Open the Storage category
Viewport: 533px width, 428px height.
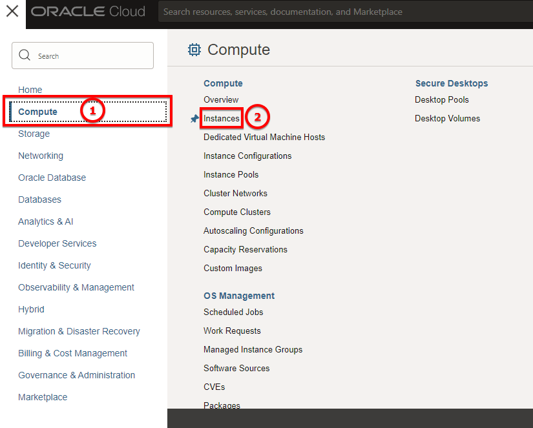point(34,134)
